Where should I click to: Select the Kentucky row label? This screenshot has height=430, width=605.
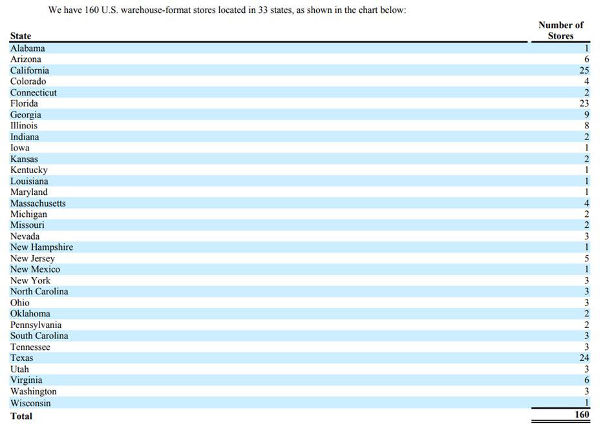coord(29,170)
